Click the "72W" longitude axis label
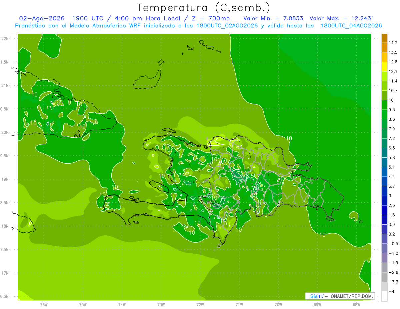 pos(200,305)
